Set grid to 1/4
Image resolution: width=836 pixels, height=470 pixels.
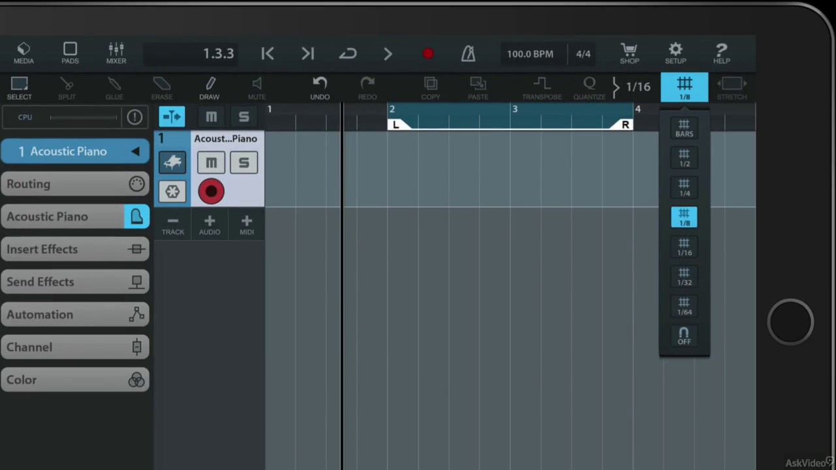pos(684,187)
